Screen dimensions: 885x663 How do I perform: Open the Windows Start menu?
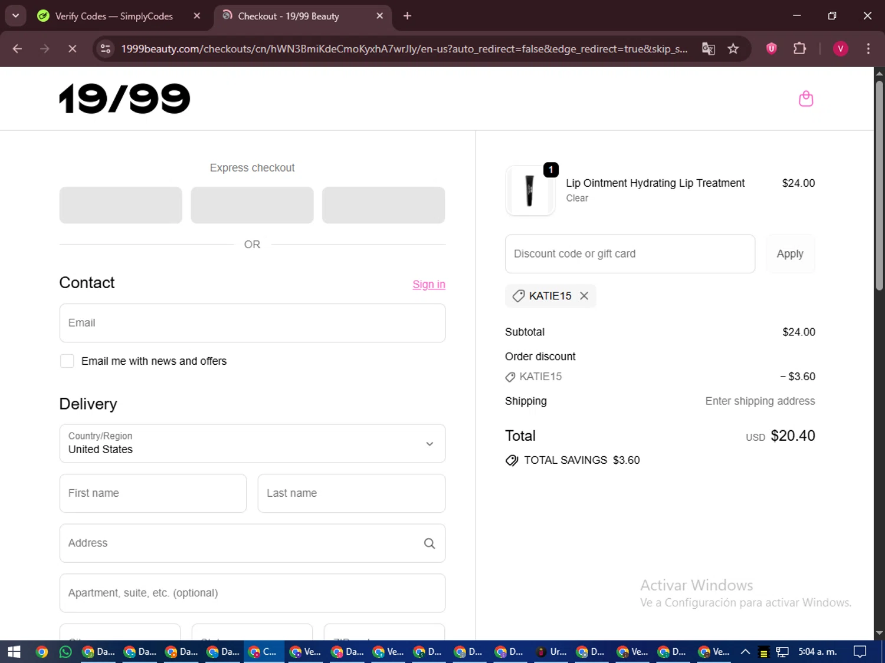(x=14, y=652)
